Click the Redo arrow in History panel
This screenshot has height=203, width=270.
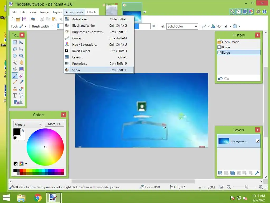pos(226,79)
